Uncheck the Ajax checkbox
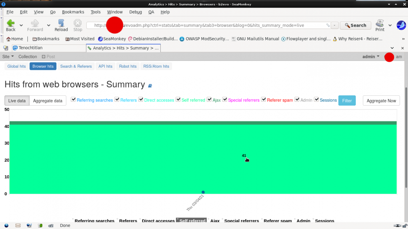The width and height of the screenshot is (408, 229). [x=209, y=100]
